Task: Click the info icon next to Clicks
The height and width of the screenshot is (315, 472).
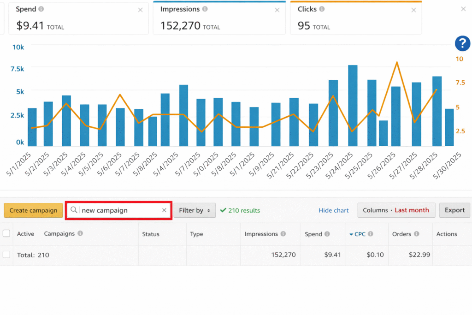Action: point(322,9)
